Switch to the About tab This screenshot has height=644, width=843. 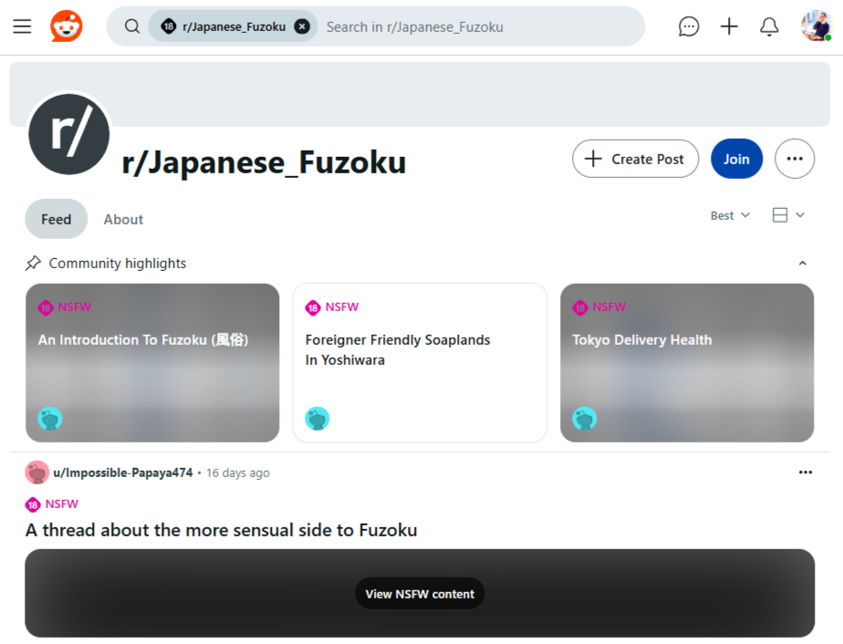tap(124, 219)
